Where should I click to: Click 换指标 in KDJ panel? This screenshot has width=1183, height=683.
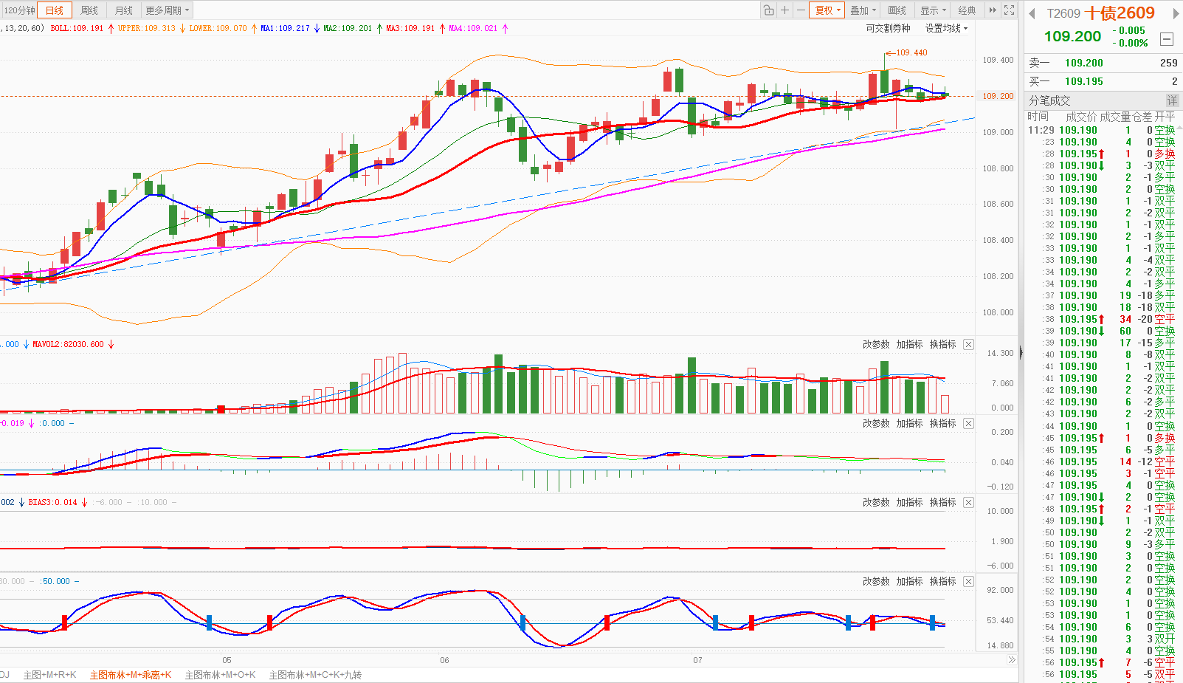pos(942,581)
